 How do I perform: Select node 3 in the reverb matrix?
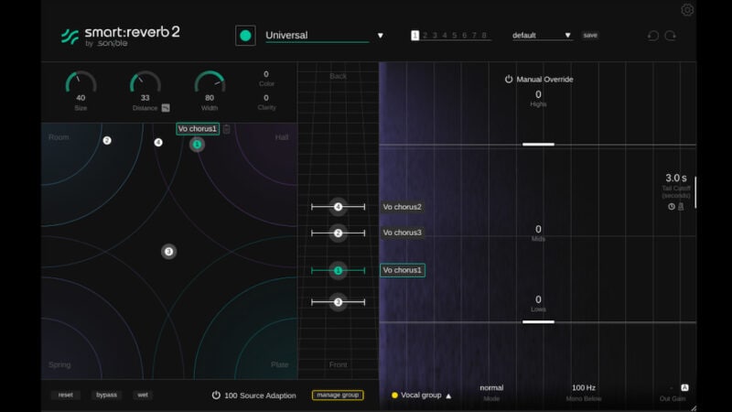point(169,252)
